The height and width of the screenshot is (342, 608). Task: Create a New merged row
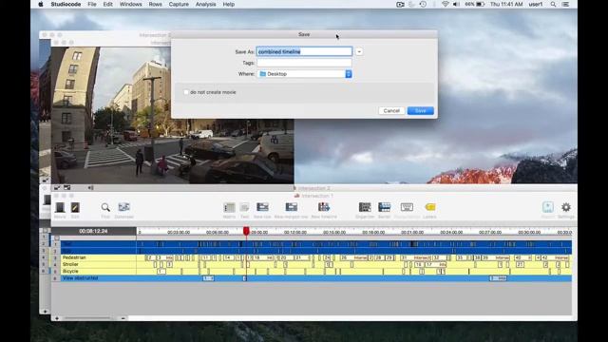pos(292,207)
